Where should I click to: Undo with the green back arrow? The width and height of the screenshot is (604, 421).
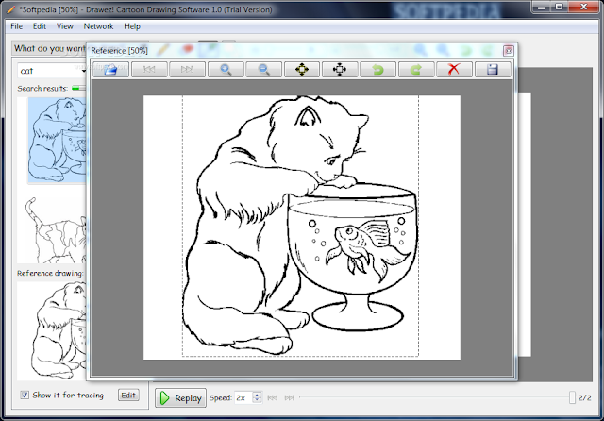(x=377, y=69)
